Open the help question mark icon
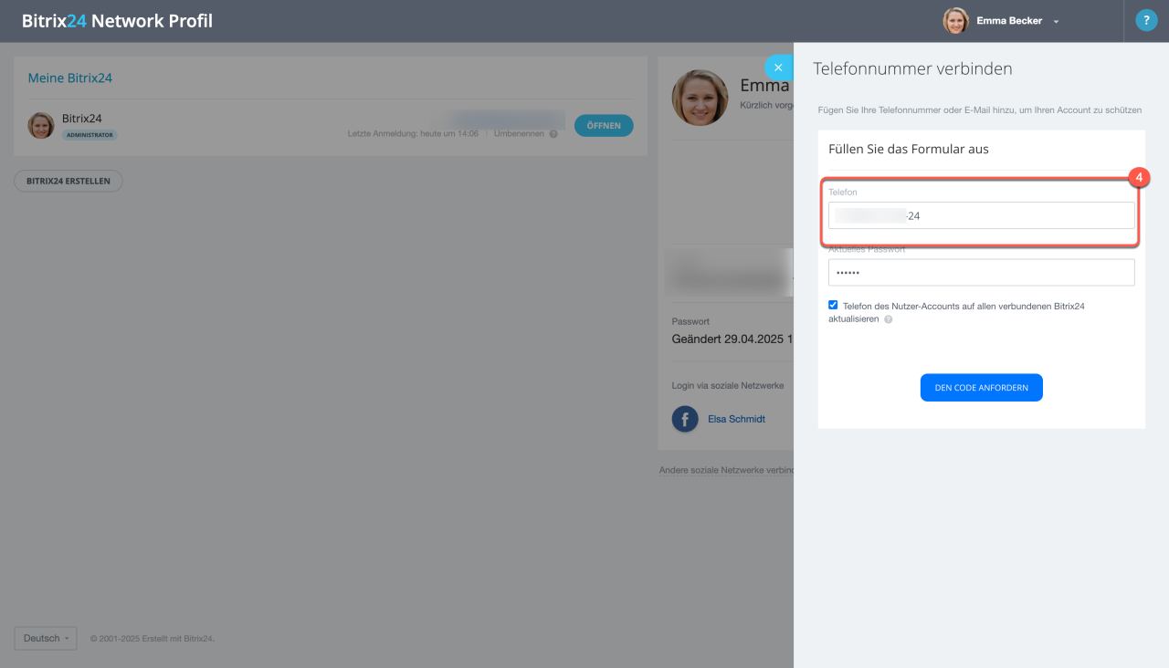 (x=1146, y=20)
